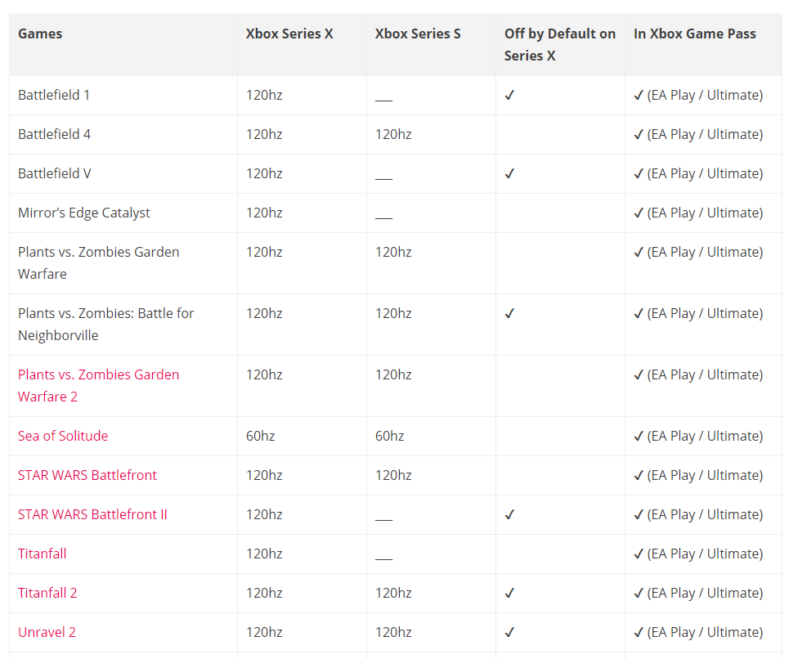Screen dimensions: 789x659
Task: Click the Games column header
Action: point(40,34)
